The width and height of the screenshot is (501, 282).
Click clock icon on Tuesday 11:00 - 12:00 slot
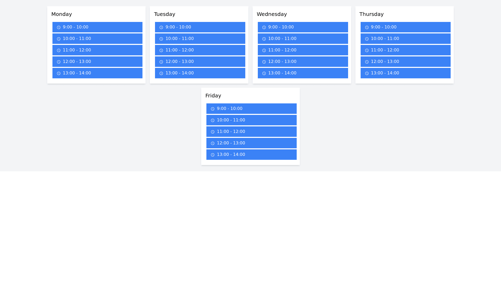161,50
